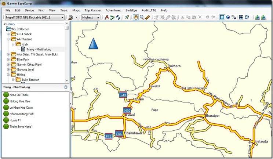This screenshot has width=273, height=159.
Task: Expand the Garmin Cikgu Fisol folder
Action: [x=8, y=64]
